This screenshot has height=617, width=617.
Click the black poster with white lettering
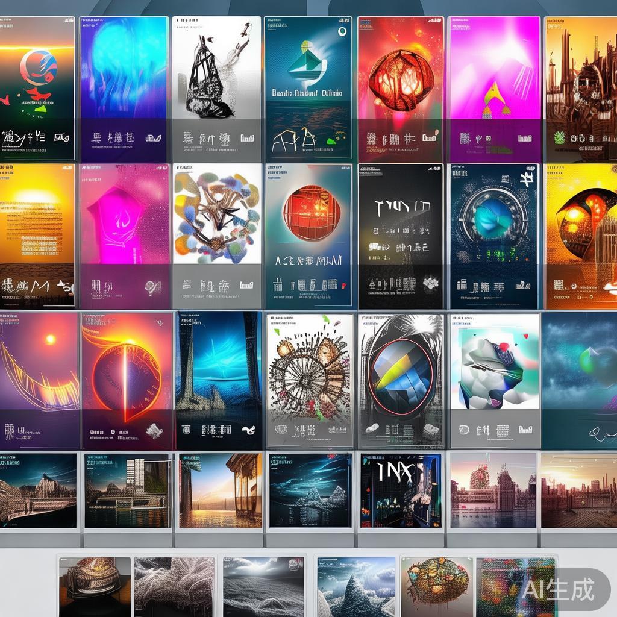(401, 236)
